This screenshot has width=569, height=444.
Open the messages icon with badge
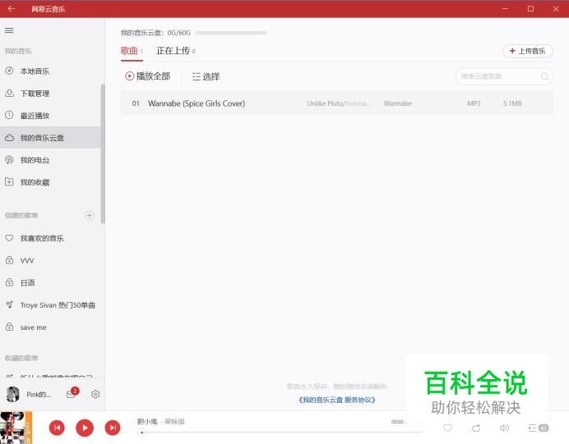click(x=72, y=393)
